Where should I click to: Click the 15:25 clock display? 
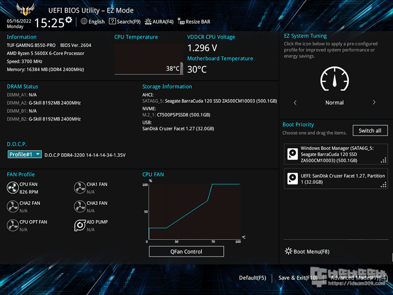(49, 23)
